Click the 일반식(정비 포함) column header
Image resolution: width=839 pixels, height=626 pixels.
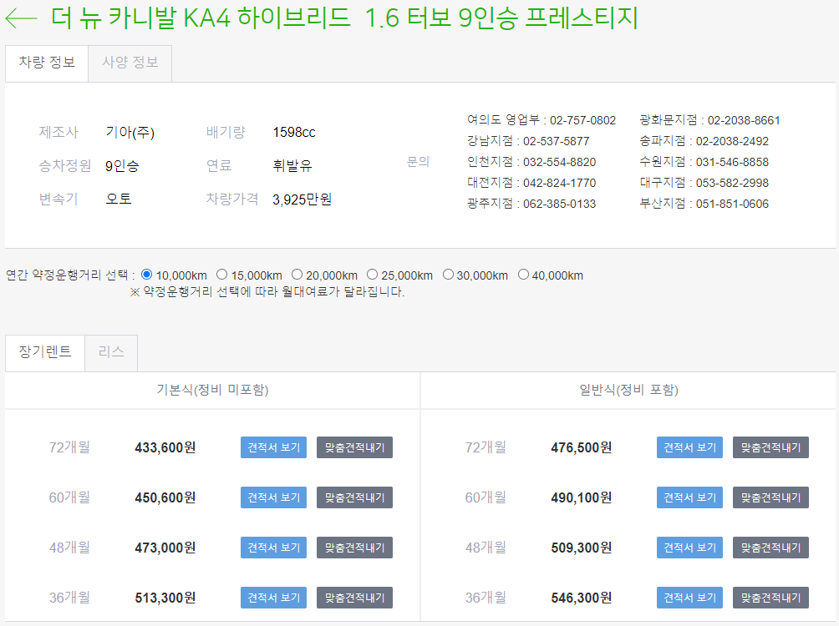pyautogui.click(x=628, y=390)
